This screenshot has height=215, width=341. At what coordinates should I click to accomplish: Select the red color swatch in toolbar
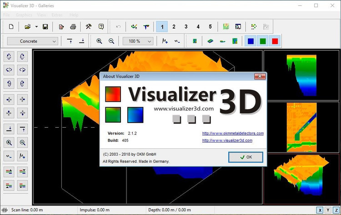tap(274, 41)
